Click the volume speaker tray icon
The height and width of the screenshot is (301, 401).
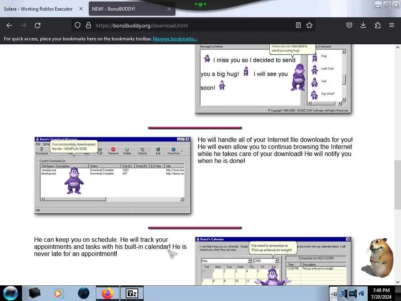coord(361,294)
